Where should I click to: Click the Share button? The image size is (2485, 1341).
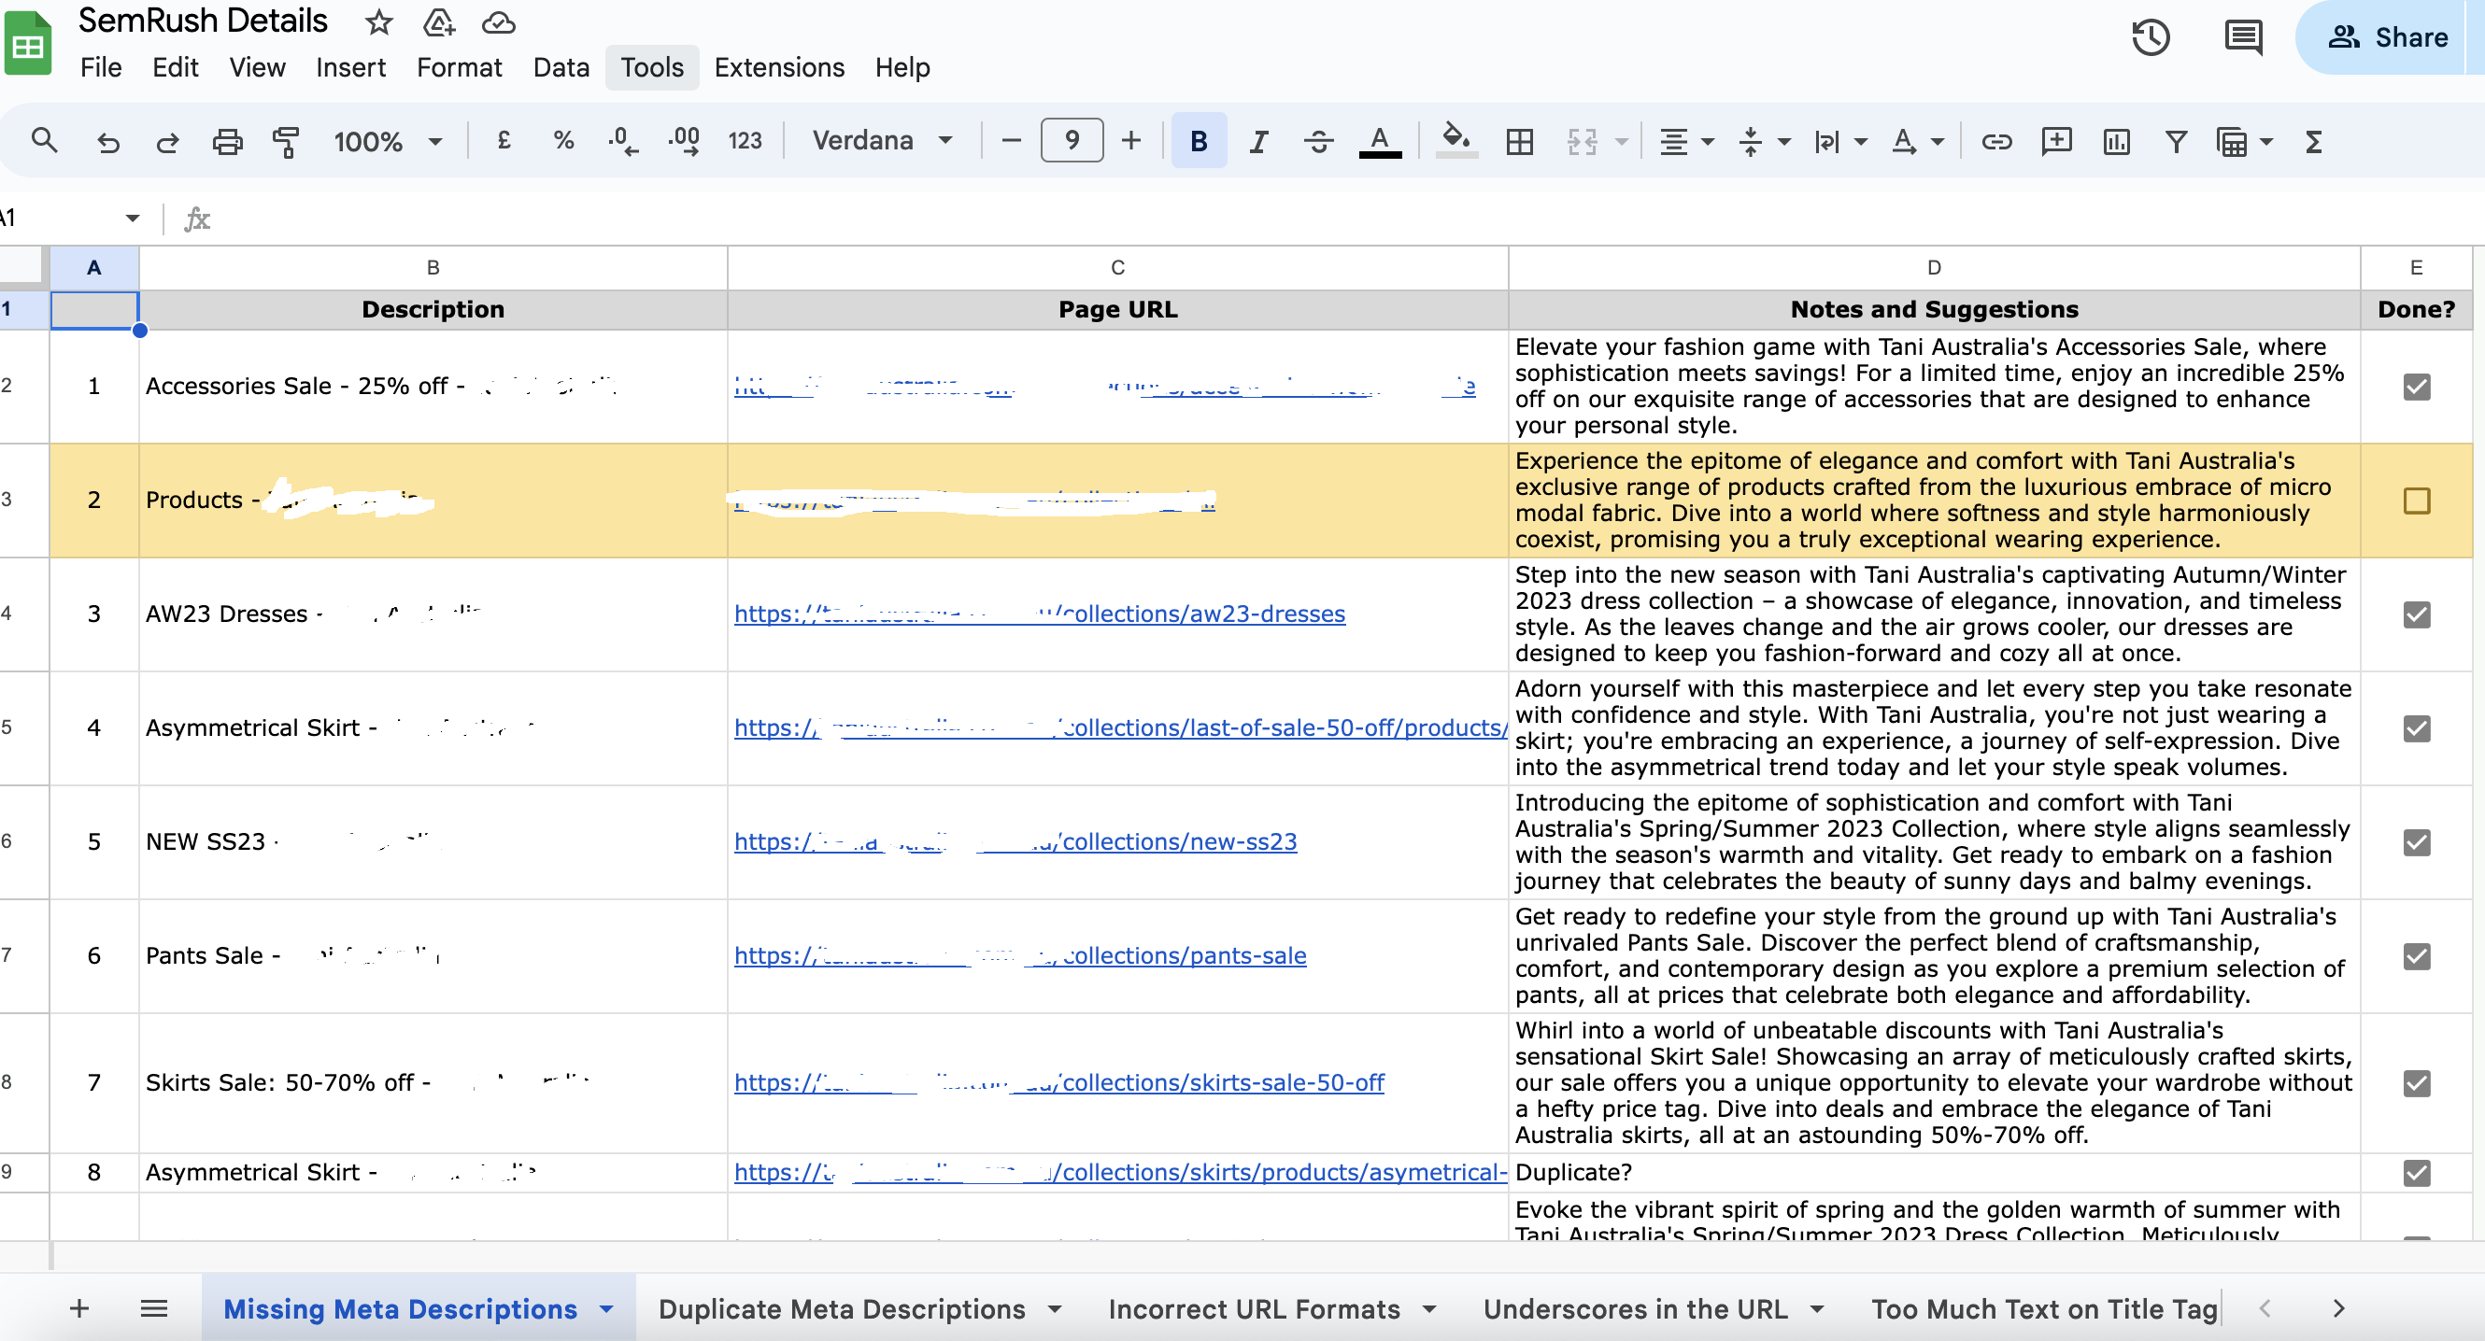[2389, 37]
